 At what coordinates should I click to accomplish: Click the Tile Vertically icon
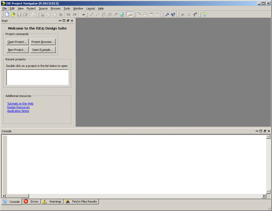click(x=152, y=14)
